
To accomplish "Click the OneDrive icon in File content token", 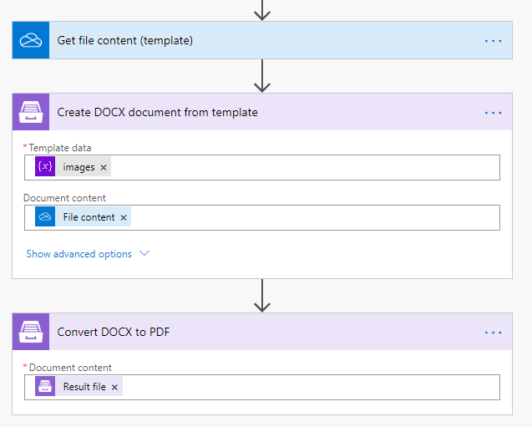I will [x=45, y=217].
